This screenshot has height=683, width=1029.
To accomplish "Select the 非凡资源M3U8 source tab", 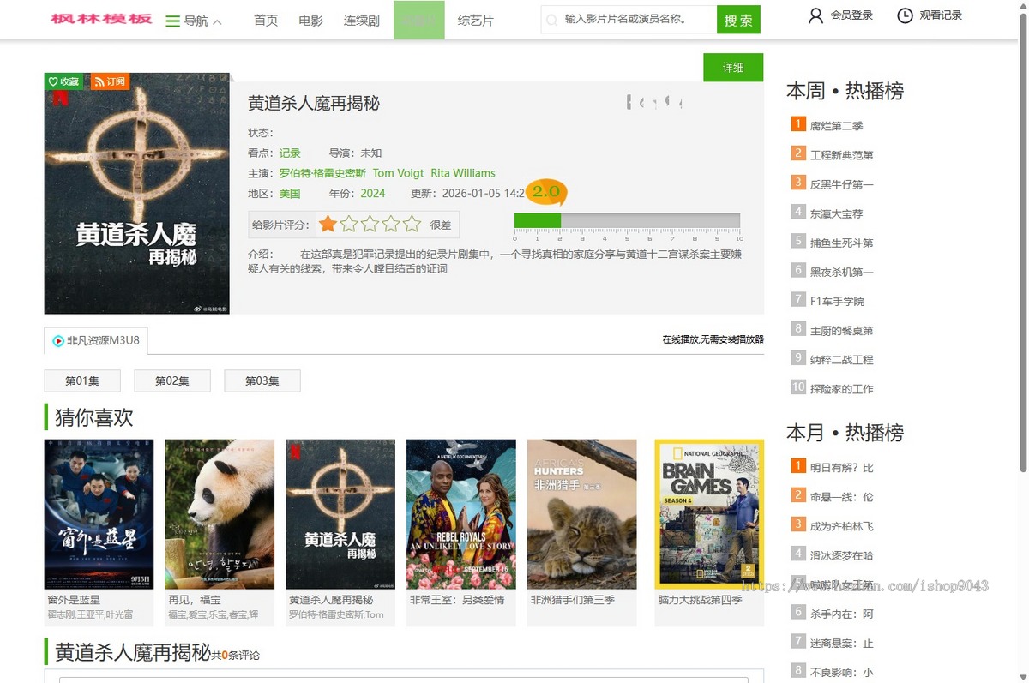I will pyautogui.click(x=96, y=341).
